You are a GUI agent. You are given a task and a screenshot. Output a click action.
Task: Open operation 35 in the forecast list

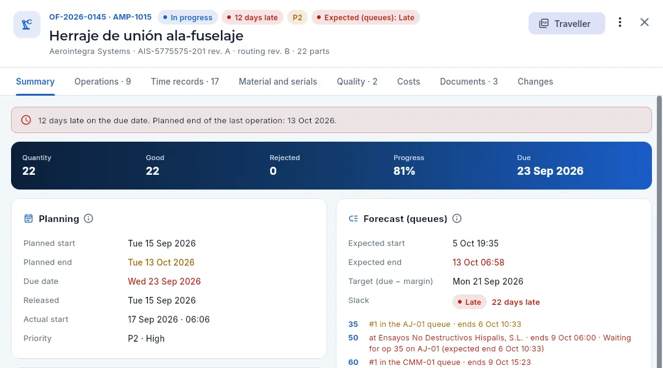pos(353,324)
